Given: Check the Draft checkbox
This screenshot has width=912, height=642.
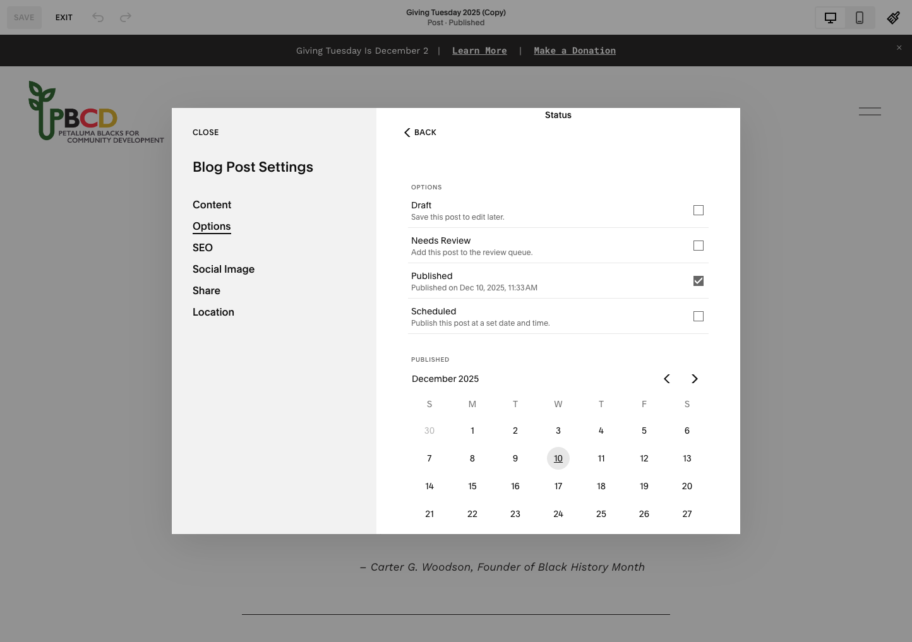Looking at the screenshot, I should pos(699,210).
